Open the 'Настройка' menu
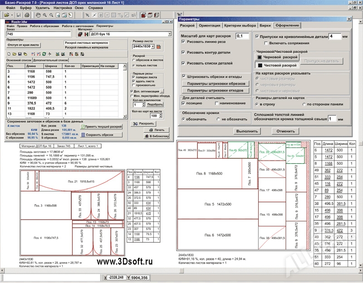Image resolution: width=363 pixels, height=283 pixels. [62, 8]
